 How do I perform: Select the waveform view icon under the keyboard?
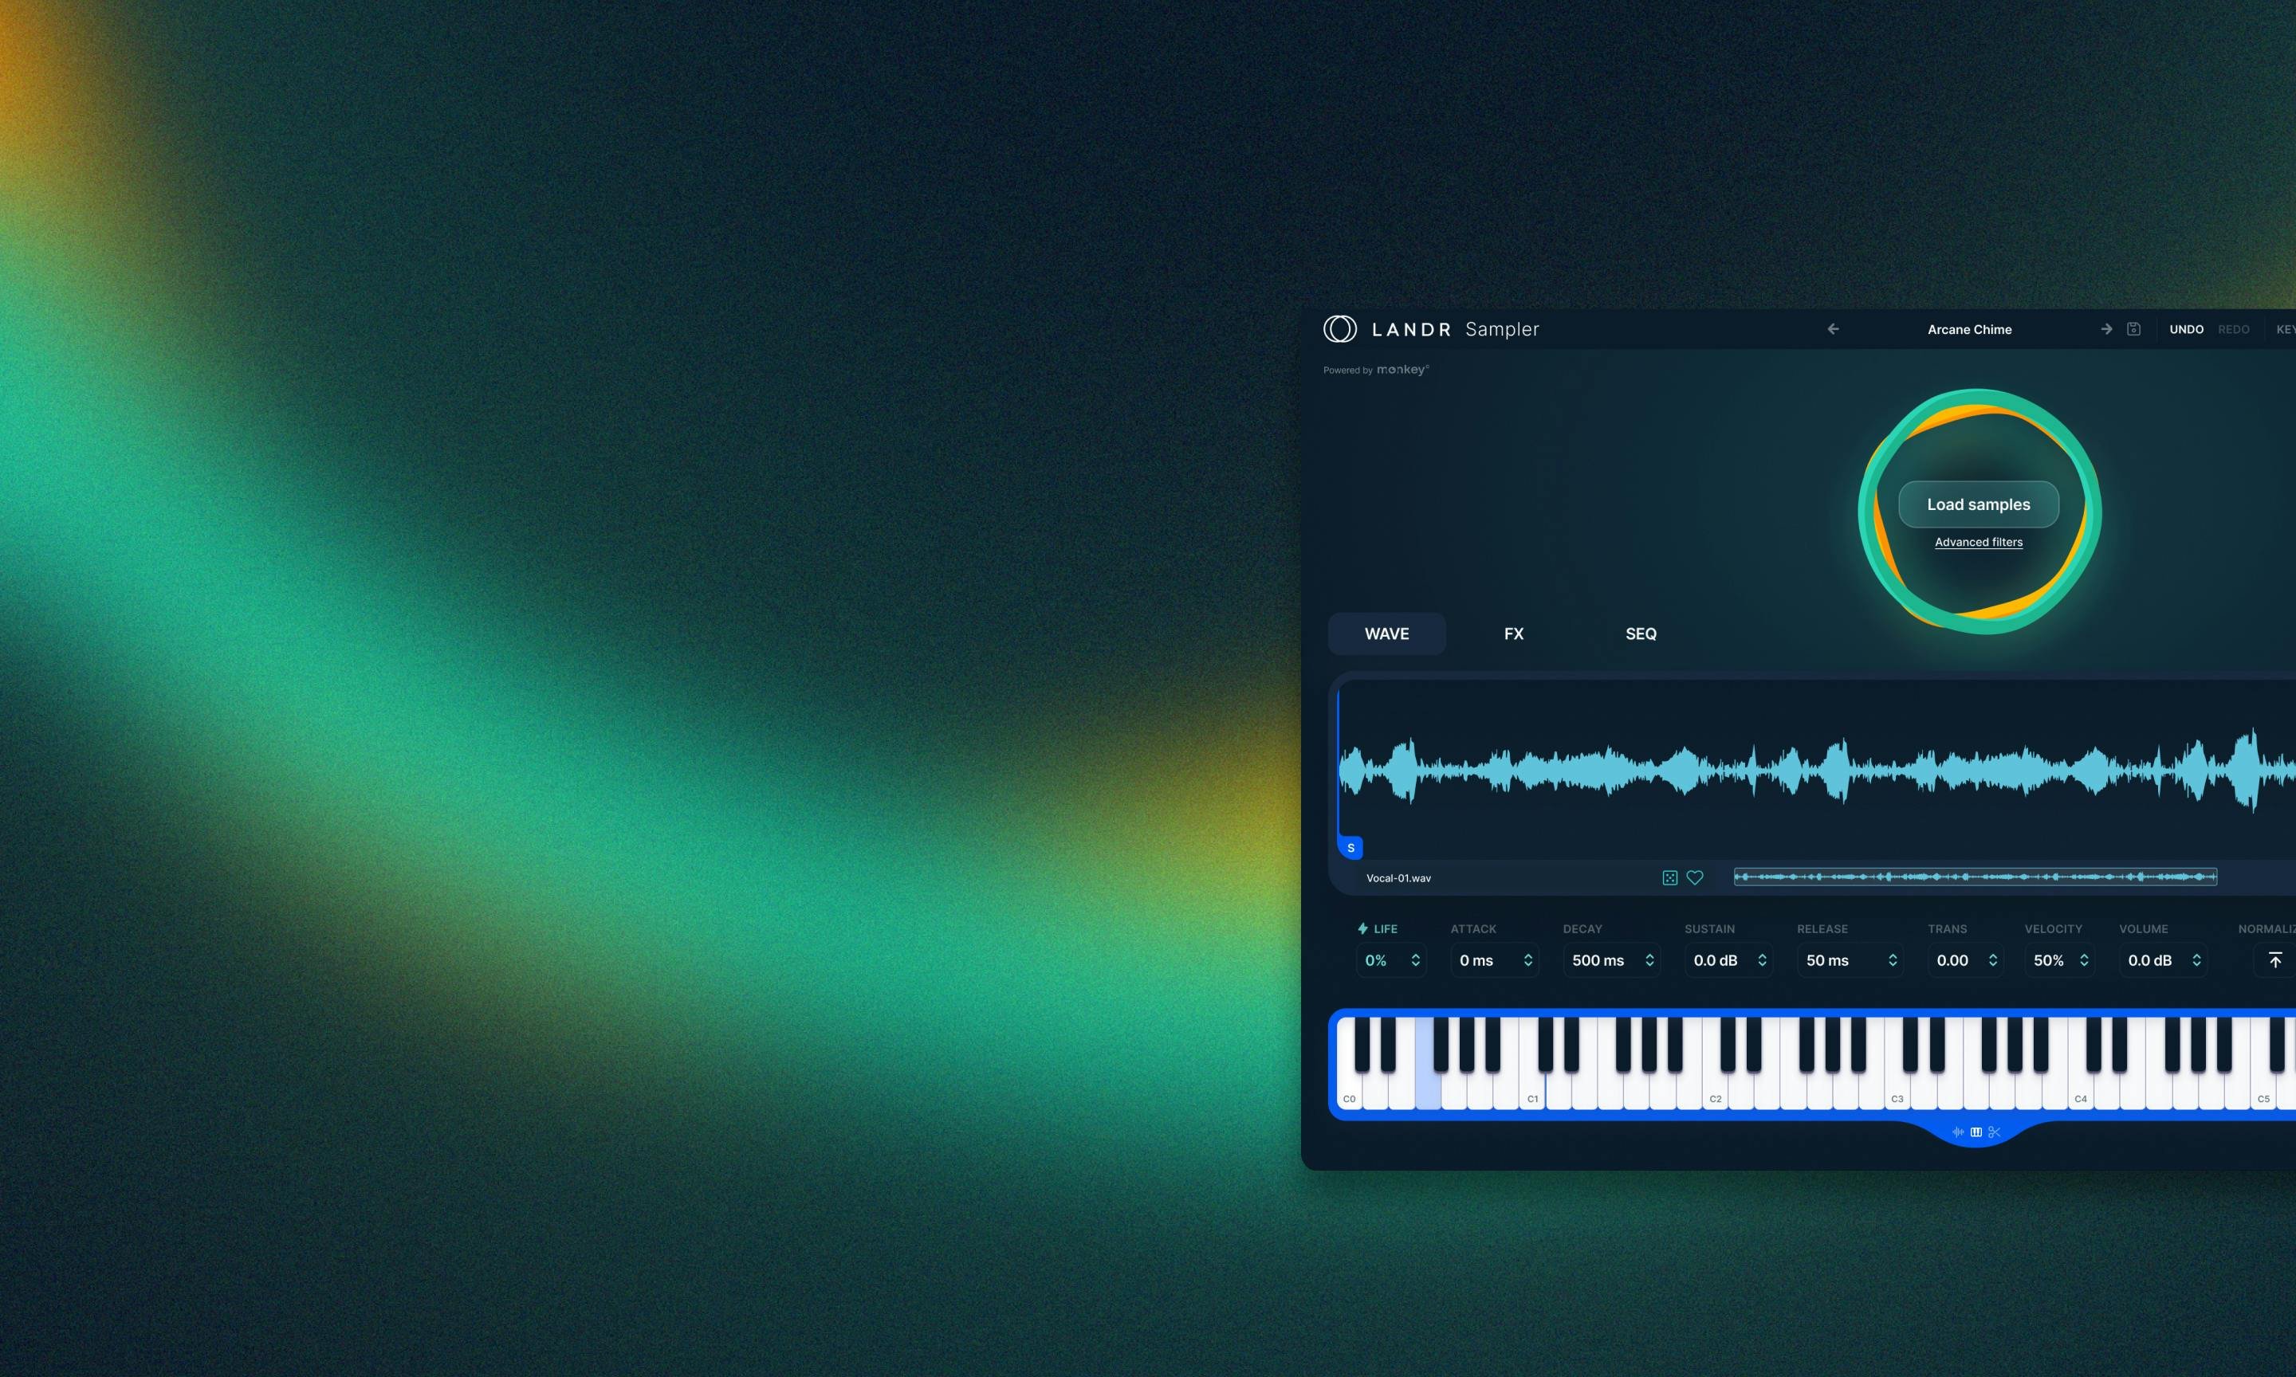click(x=1958, y=1132)
